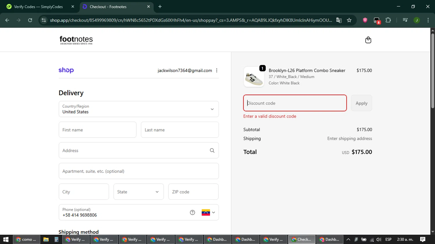The height and width of the screenshot is (244, 435).
Task: Change phone country code flag selector
Action: [x=208, y=212]
